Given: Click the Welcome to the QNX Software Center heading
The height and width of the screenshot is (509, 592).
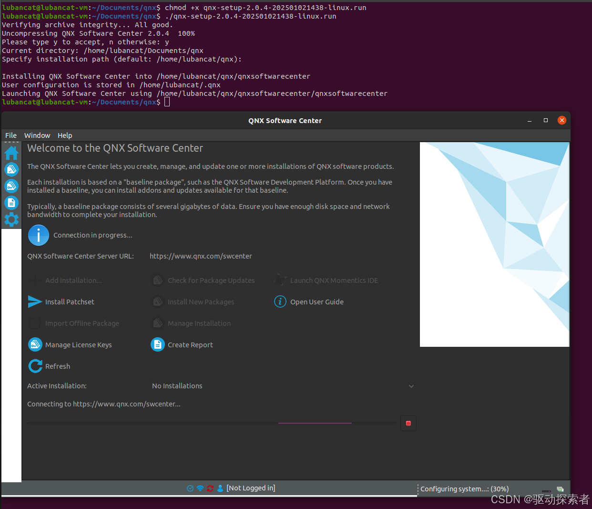Looking at the screenshot, I should tap(115, 148).
